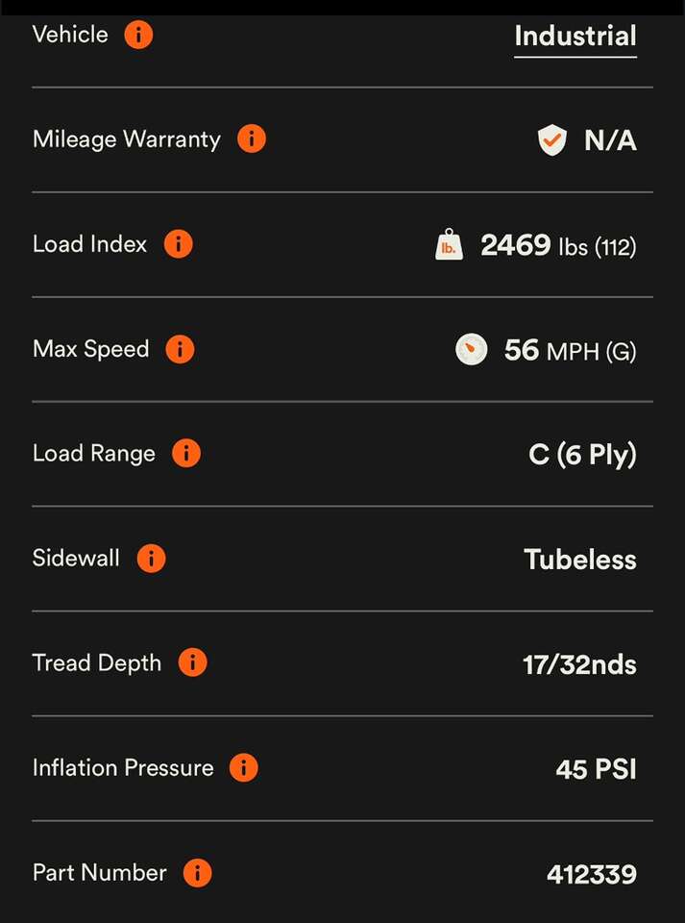Click the info icon next to Vehicle
The height and width of the screenshot is (923, 685).
pyautogui.click(x=138, y=36)
